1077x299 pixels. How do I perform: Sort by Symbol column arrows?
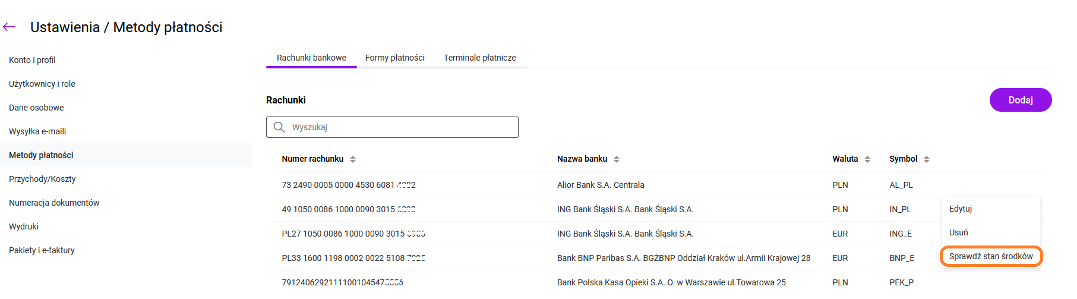click(927, 159)
